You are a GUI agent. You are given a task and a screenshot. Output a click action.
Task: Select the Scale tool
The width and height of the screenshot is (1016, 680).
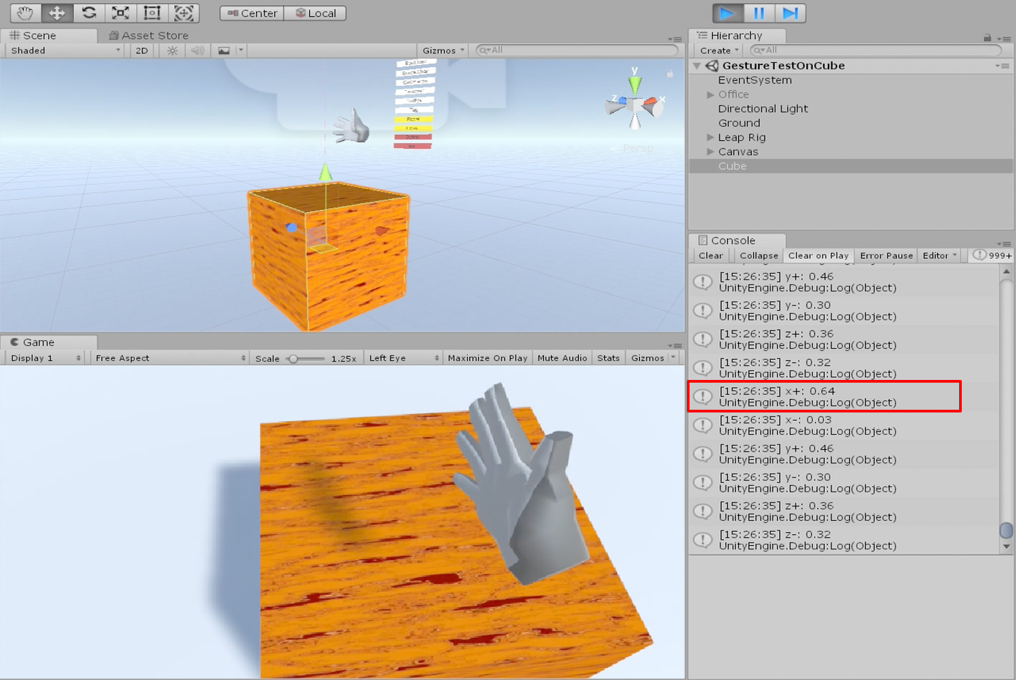pyautogui.click(x=121, y=13)
